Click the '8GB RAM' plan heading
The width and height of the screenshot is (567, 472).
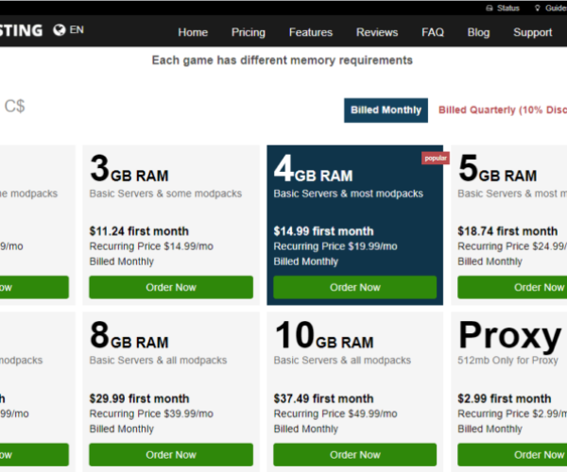pos(129,335)
